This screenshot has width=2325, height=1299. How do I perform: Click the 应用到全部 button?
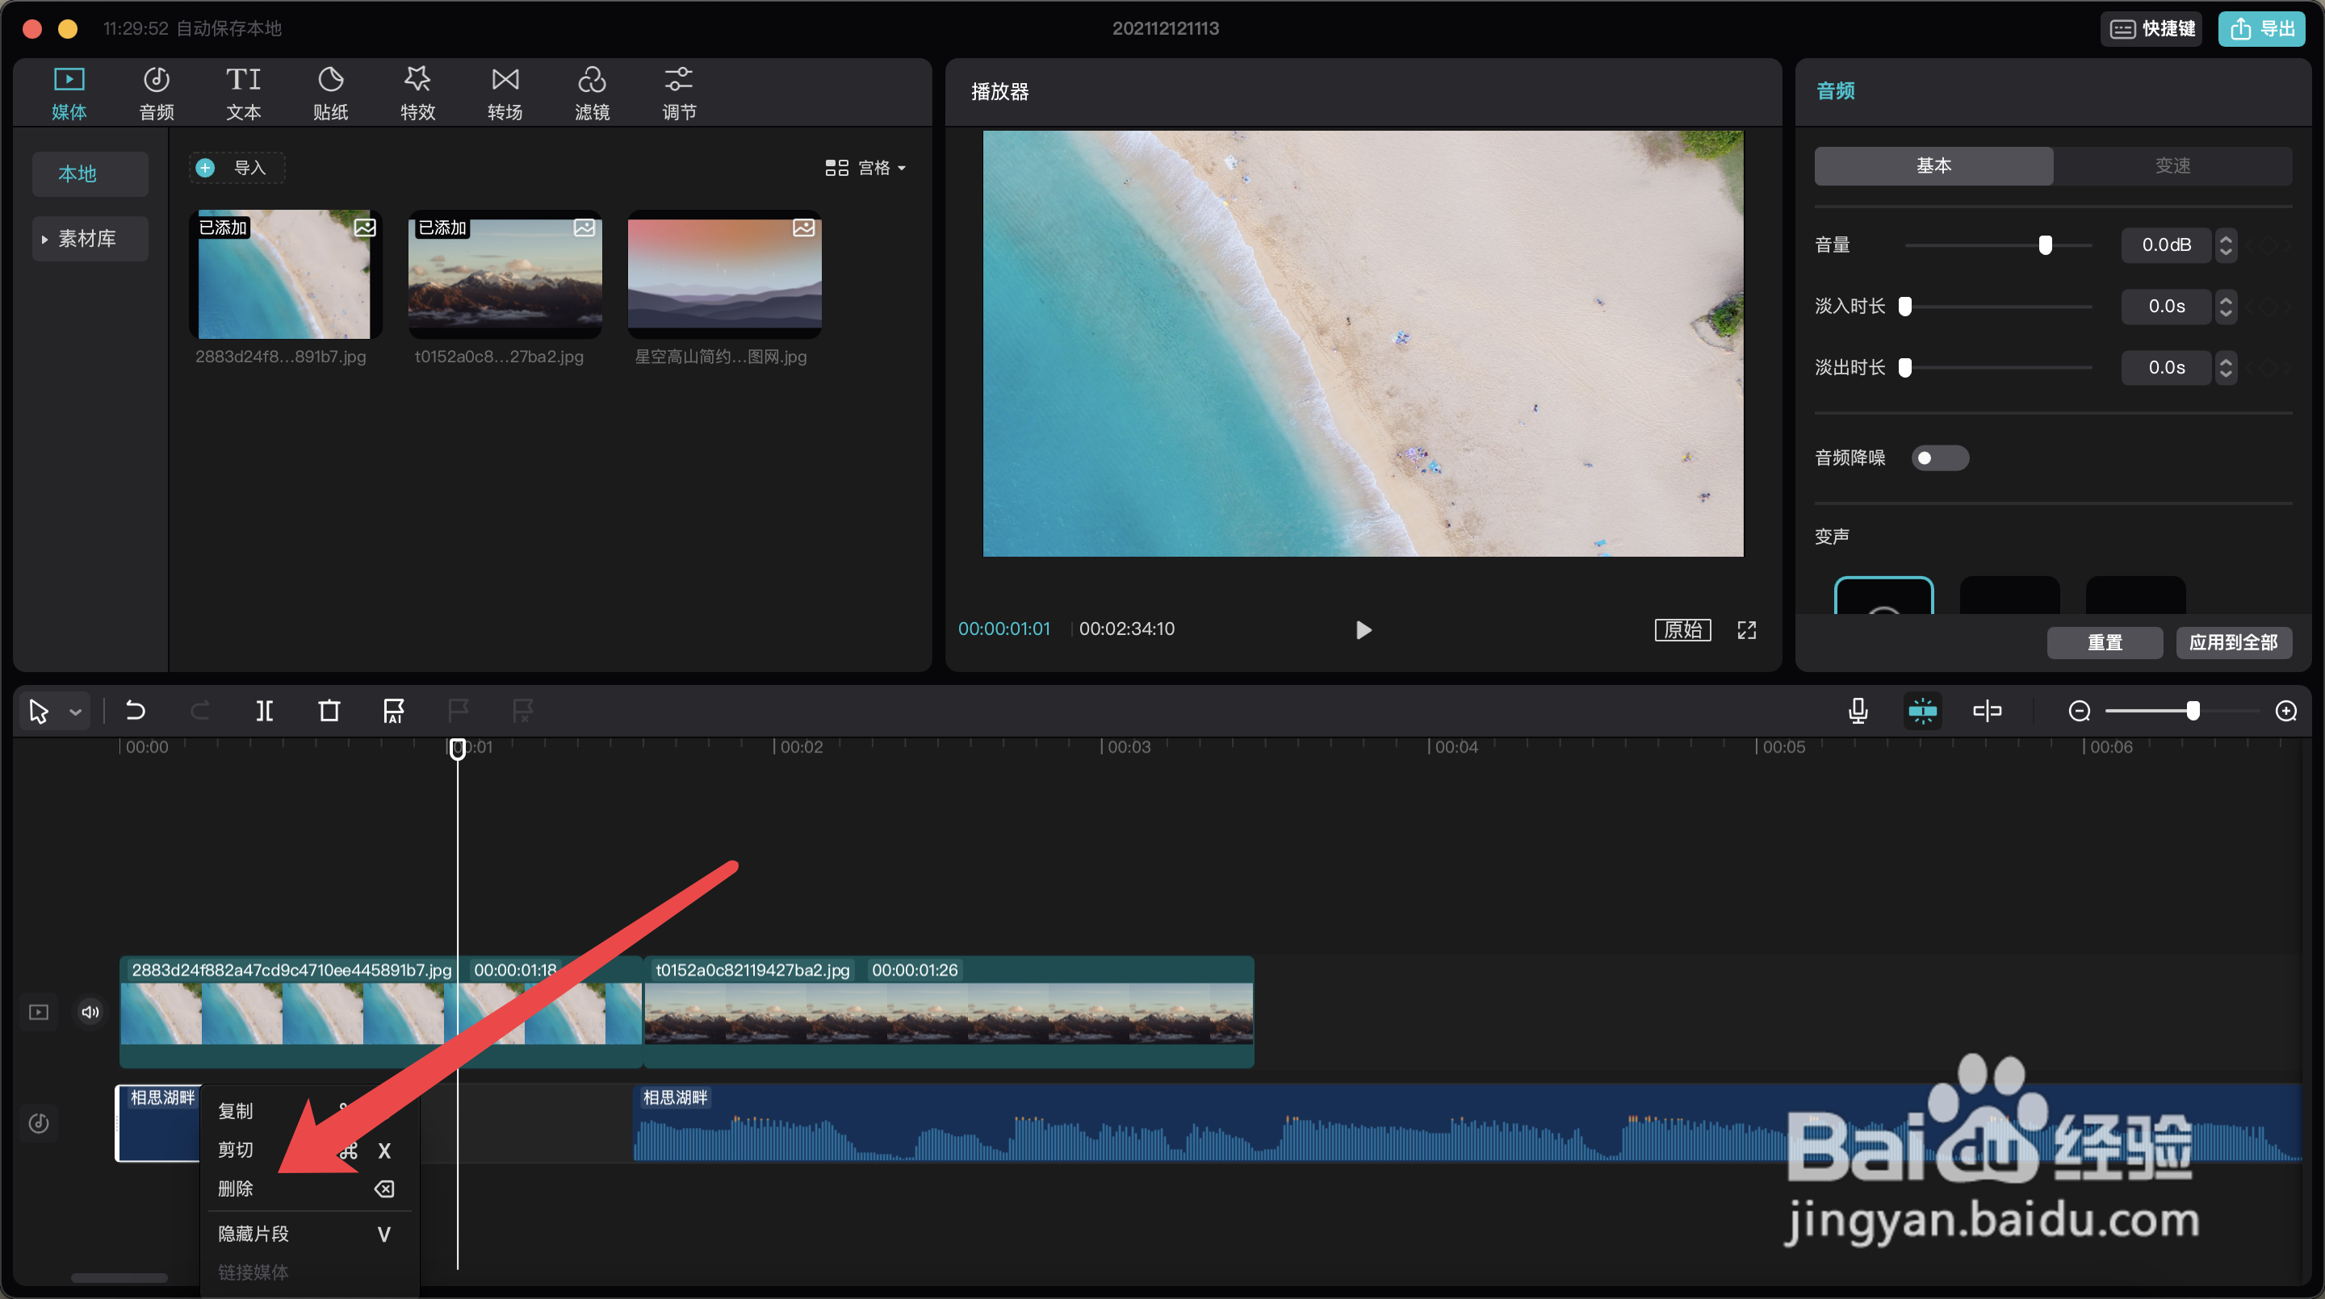[x=2233, y=642]
